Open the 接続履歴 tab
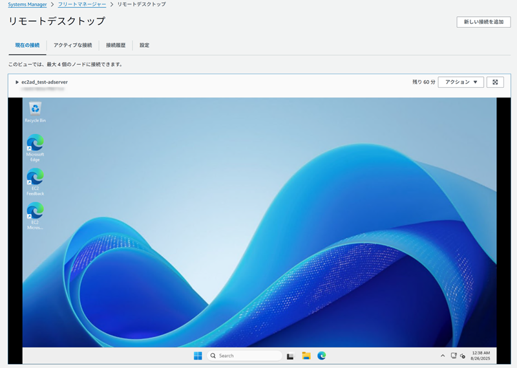 coord(116,45)
